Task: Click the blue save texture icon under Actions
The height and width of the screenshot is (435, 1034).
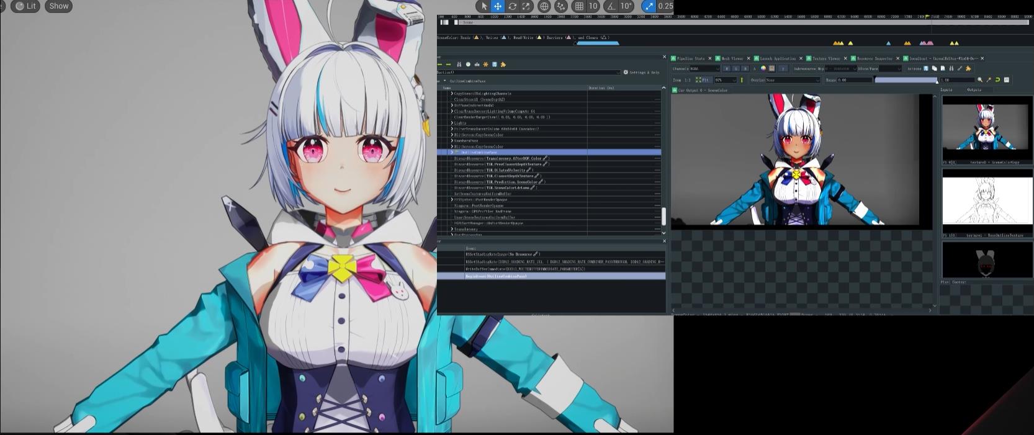Action: [x=926, y=69]
